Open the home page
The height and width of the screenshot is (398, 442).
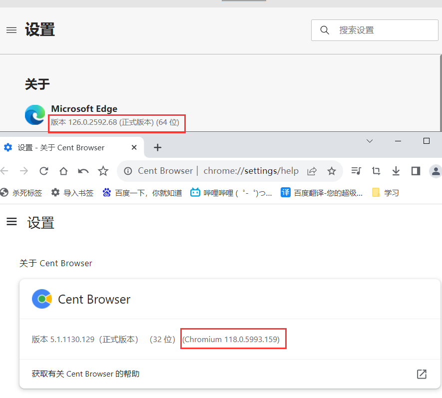coord(63,171)
